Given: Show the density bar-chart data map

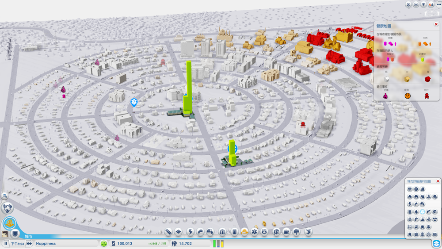Looking at the screenshot, I should [422, 189].
